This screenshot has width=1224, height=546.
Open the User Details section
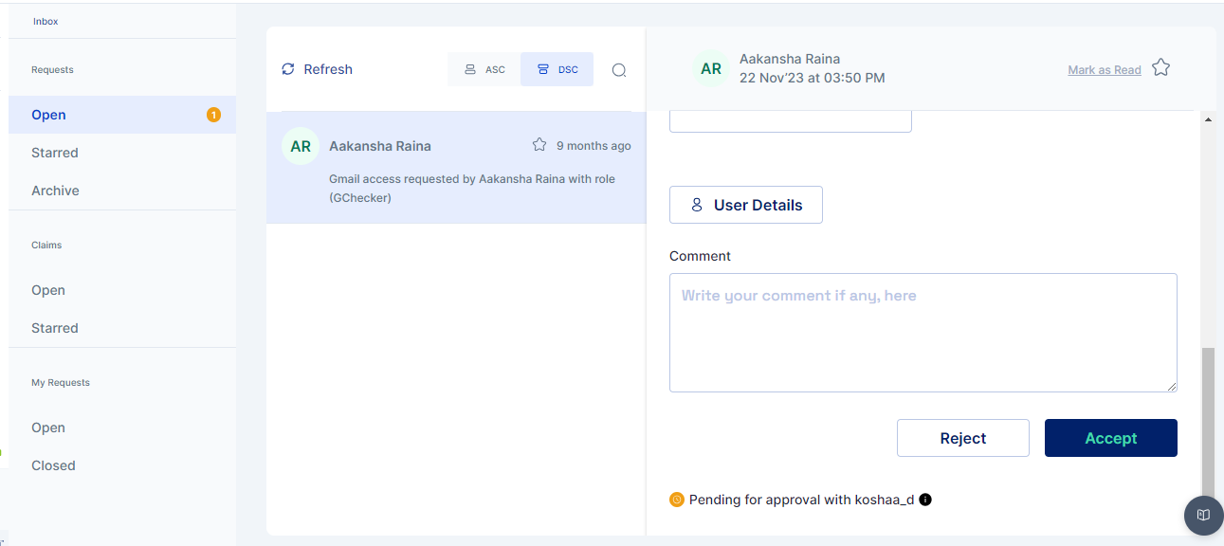click(746, 205)
